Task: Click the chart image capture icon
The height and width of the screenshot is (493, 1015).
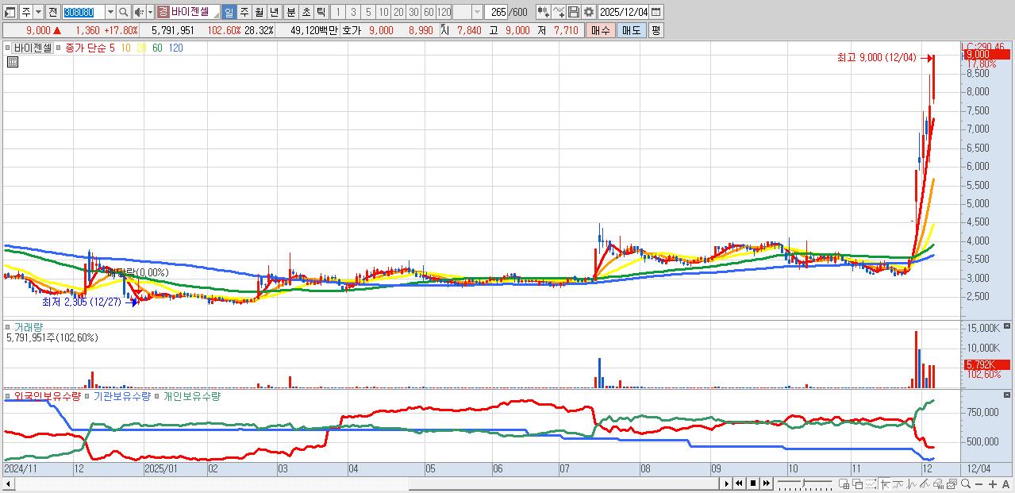Action: (952, 483)
